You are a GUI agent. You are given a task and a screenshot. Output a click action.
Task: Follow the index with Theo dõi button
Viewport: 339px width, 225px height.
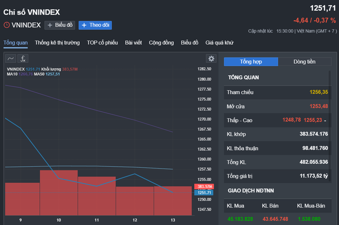(x=95, y=25)
